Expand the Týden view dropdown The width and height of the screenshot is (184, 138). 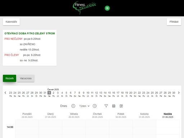click(x=84, y=106)
